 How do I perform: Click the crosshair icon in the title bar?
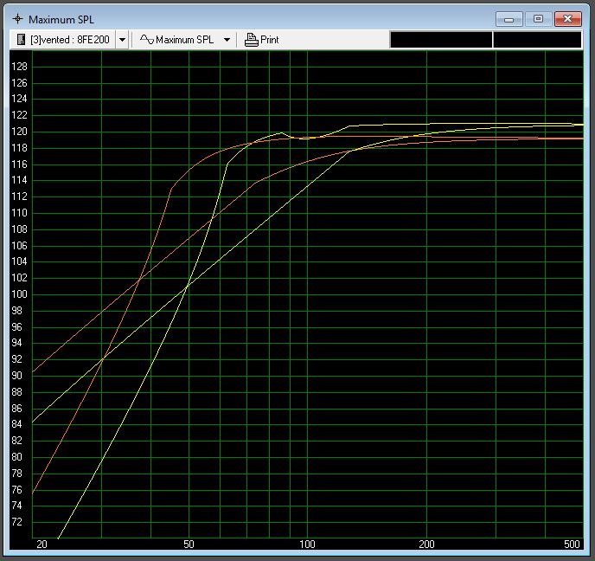(18, 18)
